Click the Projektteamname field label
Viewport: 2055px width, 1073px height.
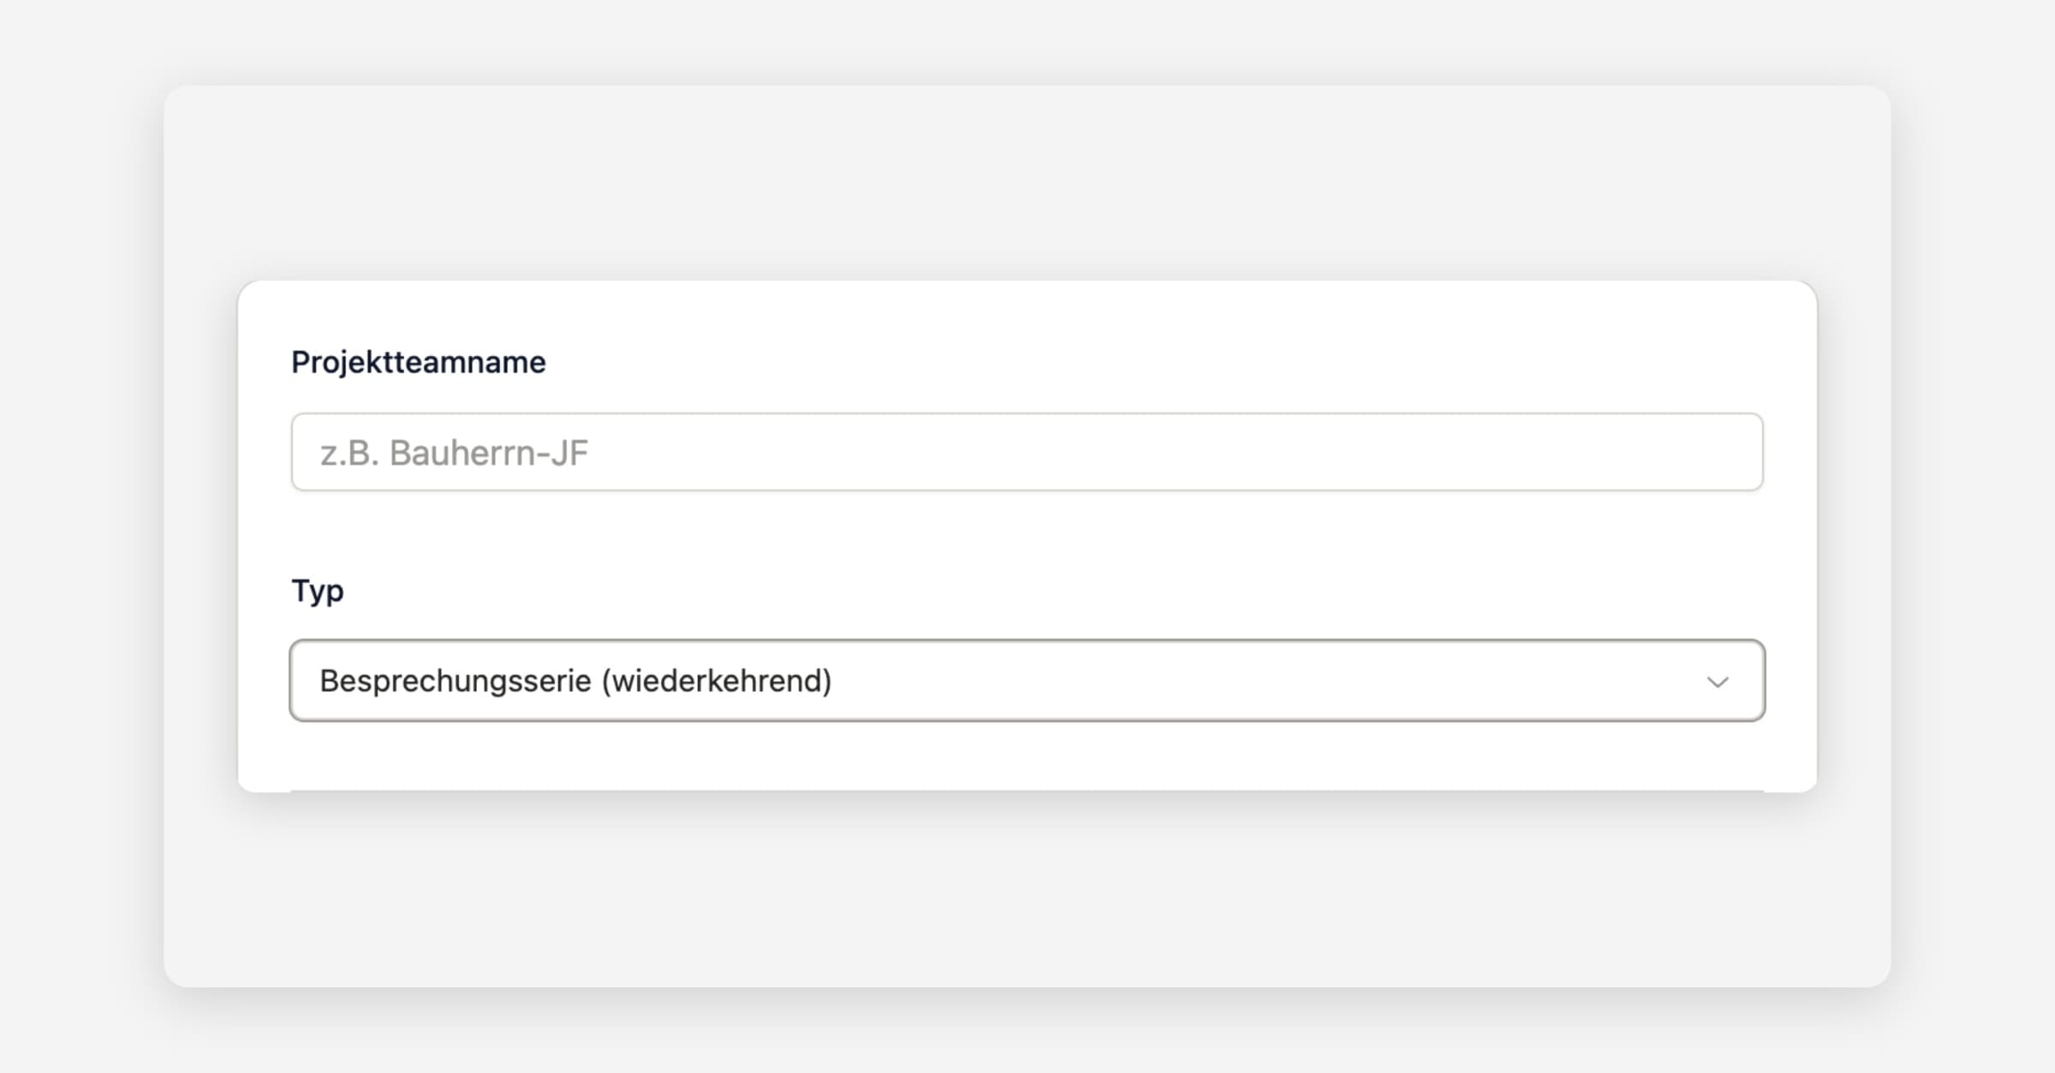418,362
